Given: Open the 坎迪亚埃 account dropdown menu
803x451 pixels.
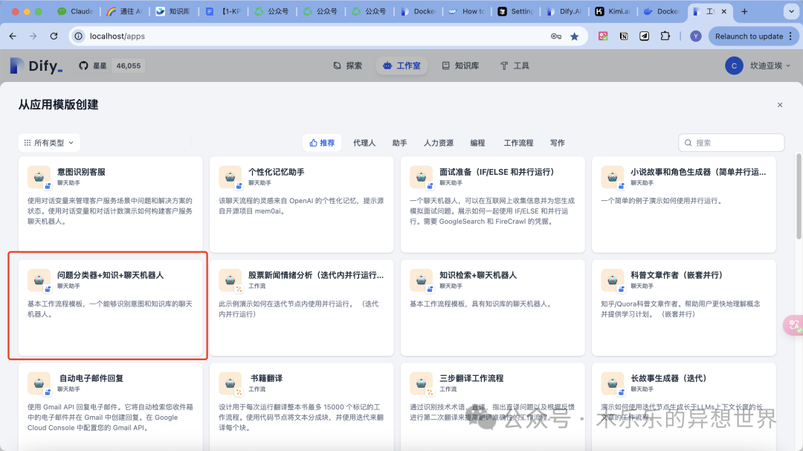Looking at the screenshot, I should click(x=755, y=65).
